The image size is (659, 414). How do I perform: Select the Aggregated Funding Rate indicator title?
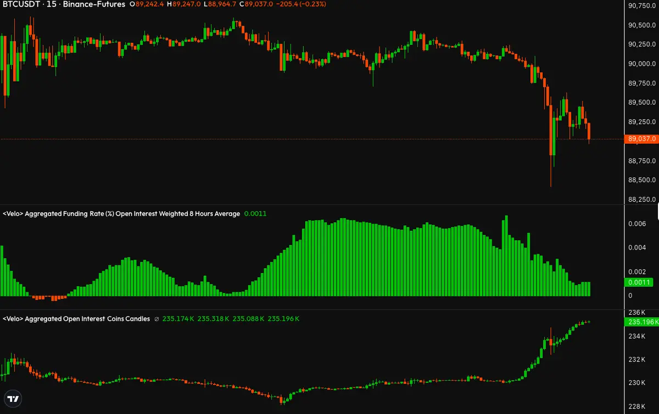(x=121, y=214)
